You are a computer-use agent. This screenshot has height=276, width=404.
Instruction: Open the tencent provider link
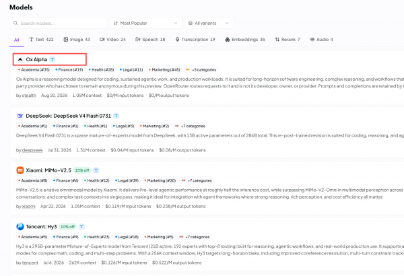[x=30, y=263]
